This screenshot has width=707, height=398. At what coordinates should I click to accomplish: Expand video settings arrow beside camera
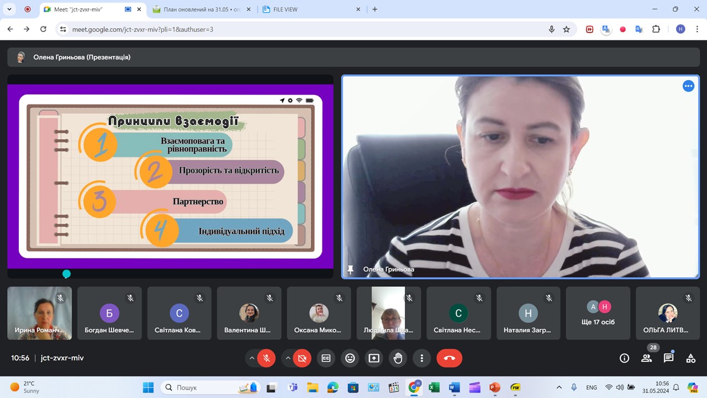[288, 358]
